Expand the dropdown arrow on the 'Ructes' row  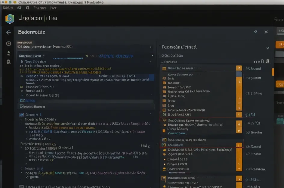(152, 56)
